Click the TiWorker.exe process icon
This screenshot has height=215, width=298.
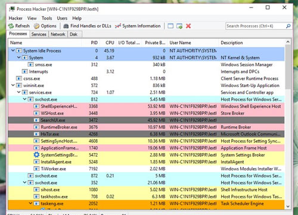(36, 169)
